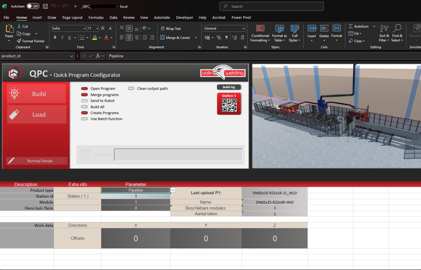Expand the Copy dropdown arrow
Screen dimensions: 421x270
[36, 34]
